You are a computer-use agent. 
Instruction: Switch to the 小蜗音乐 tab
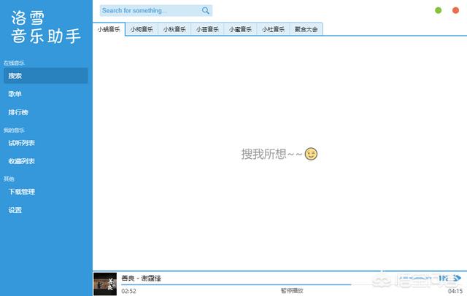tap(109, 29)
